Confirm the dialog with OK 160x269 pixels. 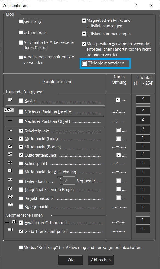tap(71, 260)
